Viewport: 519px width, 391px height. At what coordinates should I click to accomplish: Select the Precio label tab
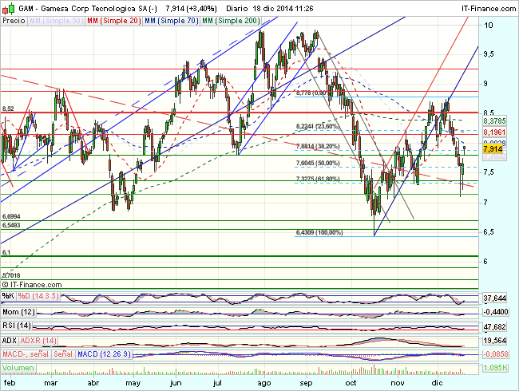tap(14, 21)
